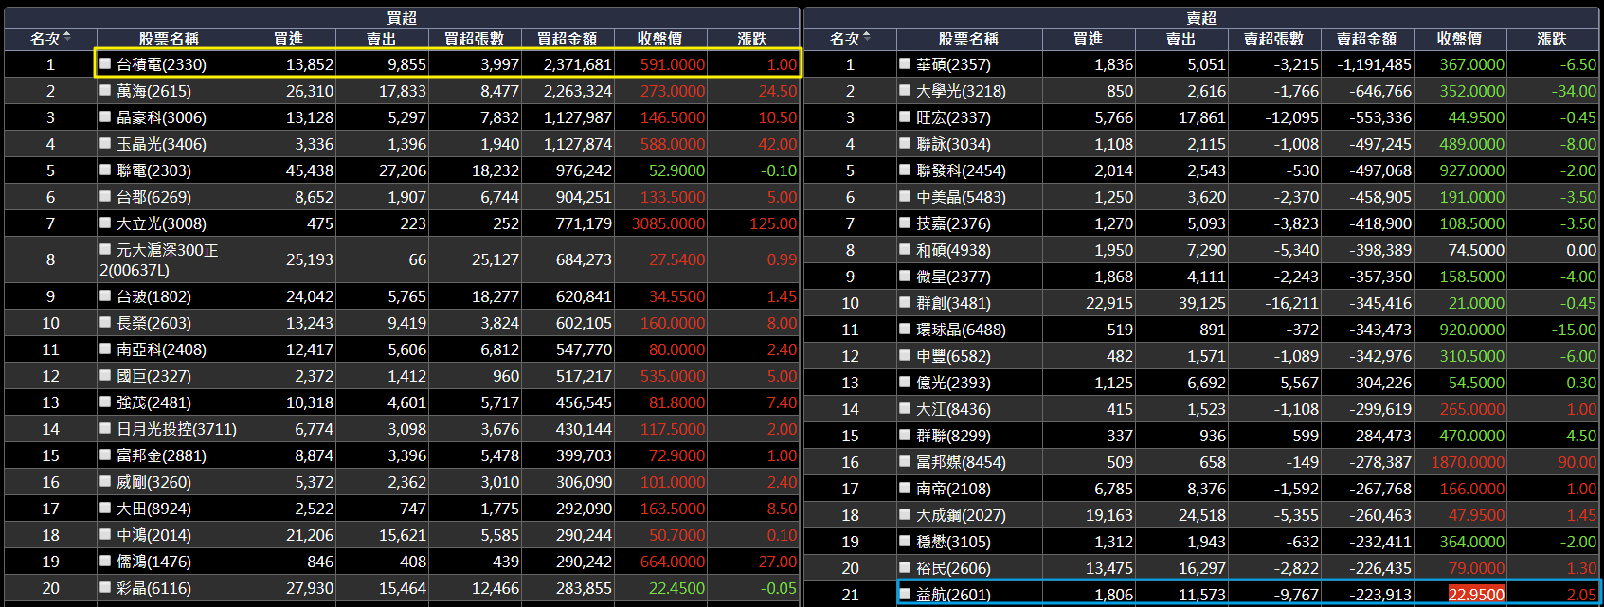Select the 台玻(1802) checkbox
Image resolution: width=1604 pixels, height=607 pixels.
pos(105,295)
